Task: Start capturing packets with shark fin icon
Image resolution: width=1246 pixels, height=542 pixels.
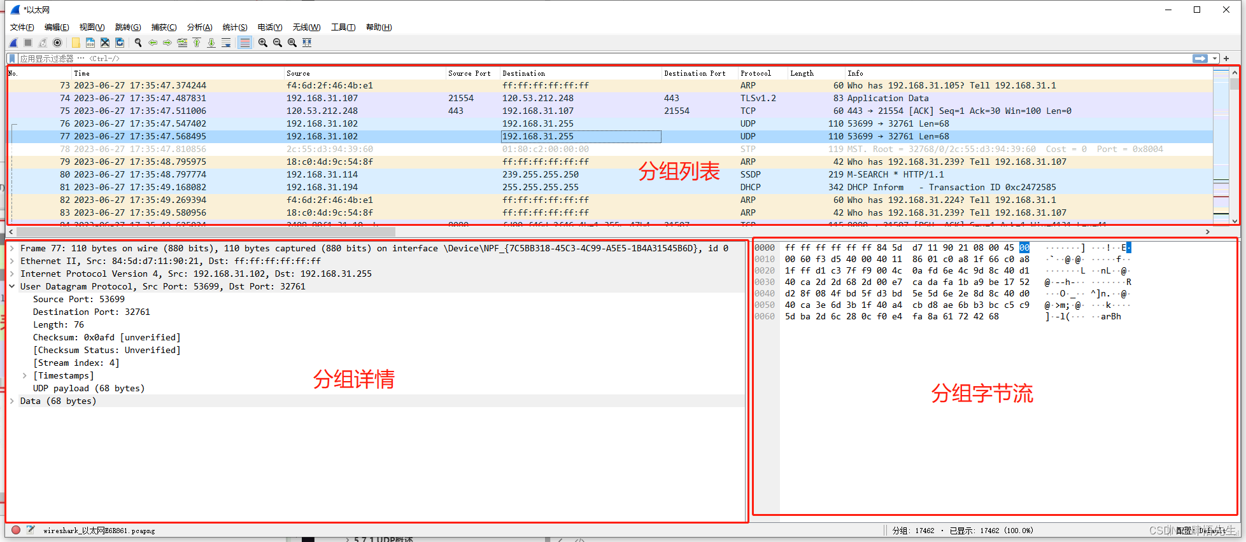Action: click(13, 43)
